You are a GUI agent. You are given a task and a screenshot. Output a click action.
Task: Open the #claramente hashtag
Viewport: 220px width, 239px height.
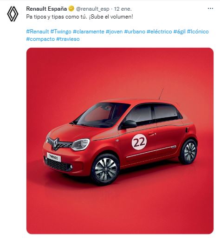pyautogui.click(x=89, y=32)
